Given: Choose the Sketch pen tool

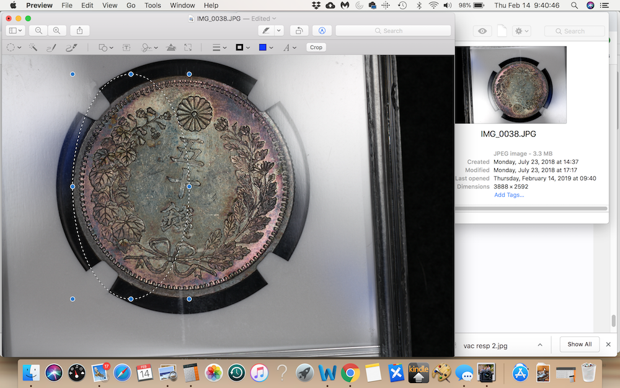Looking at the screenshot, I should (x=51, y=48).
